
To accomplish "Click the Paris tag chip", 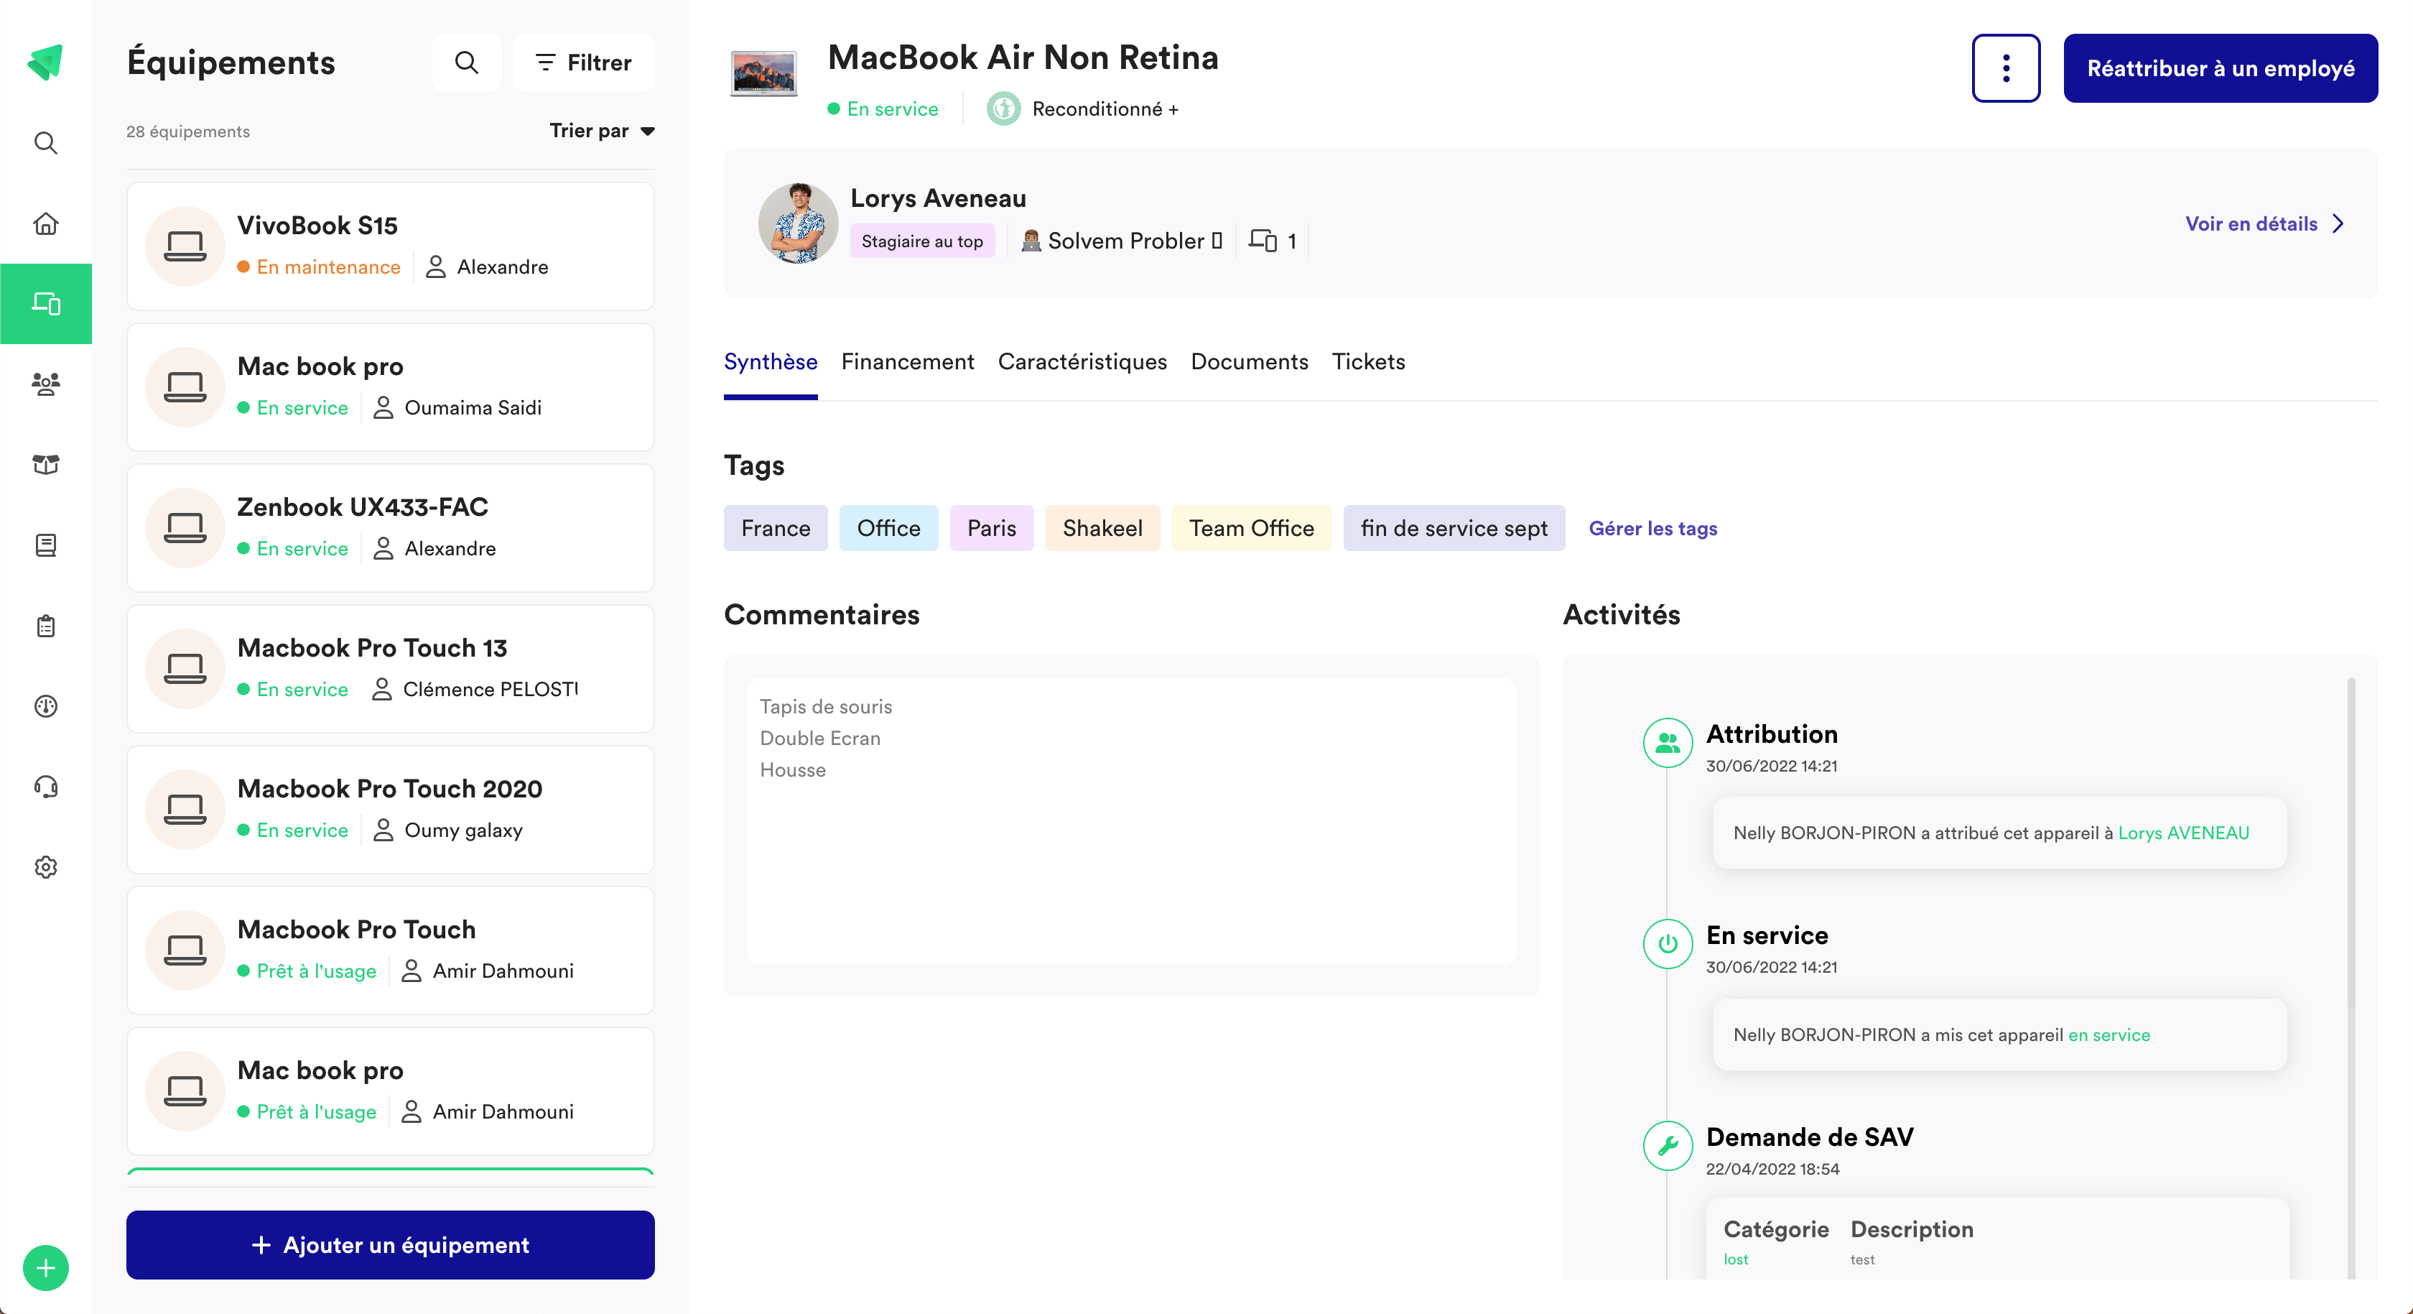I will (x=991, y=529).
